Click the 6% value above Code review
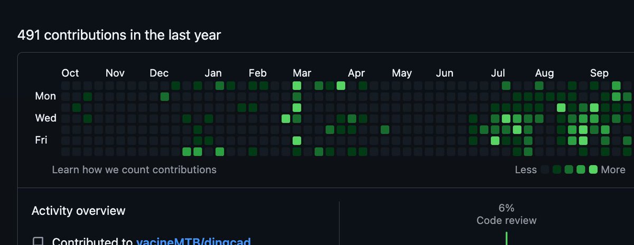 coord(506,208)
